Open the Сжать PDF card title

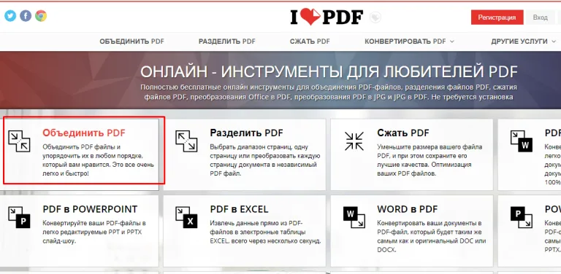(x=403, y=133)
